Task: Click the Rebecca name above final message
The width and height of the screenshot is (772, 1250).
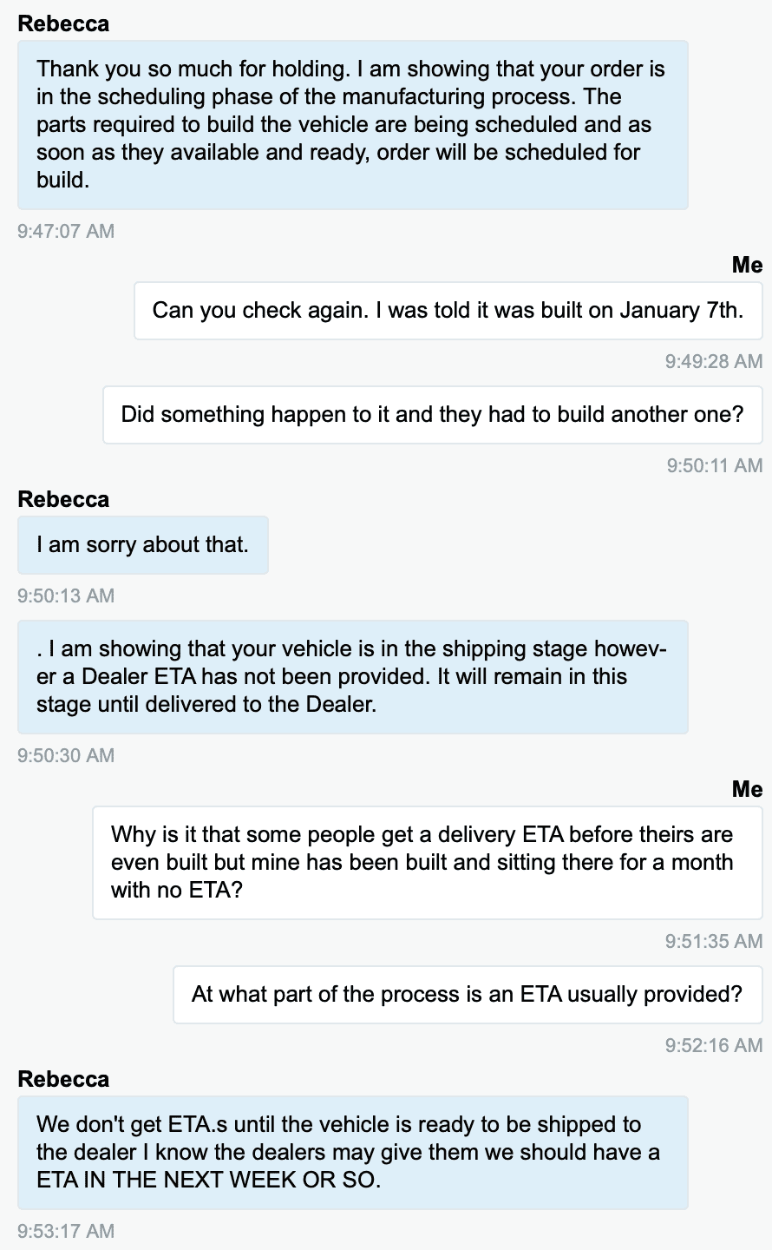Action: tap(63, 1079)
